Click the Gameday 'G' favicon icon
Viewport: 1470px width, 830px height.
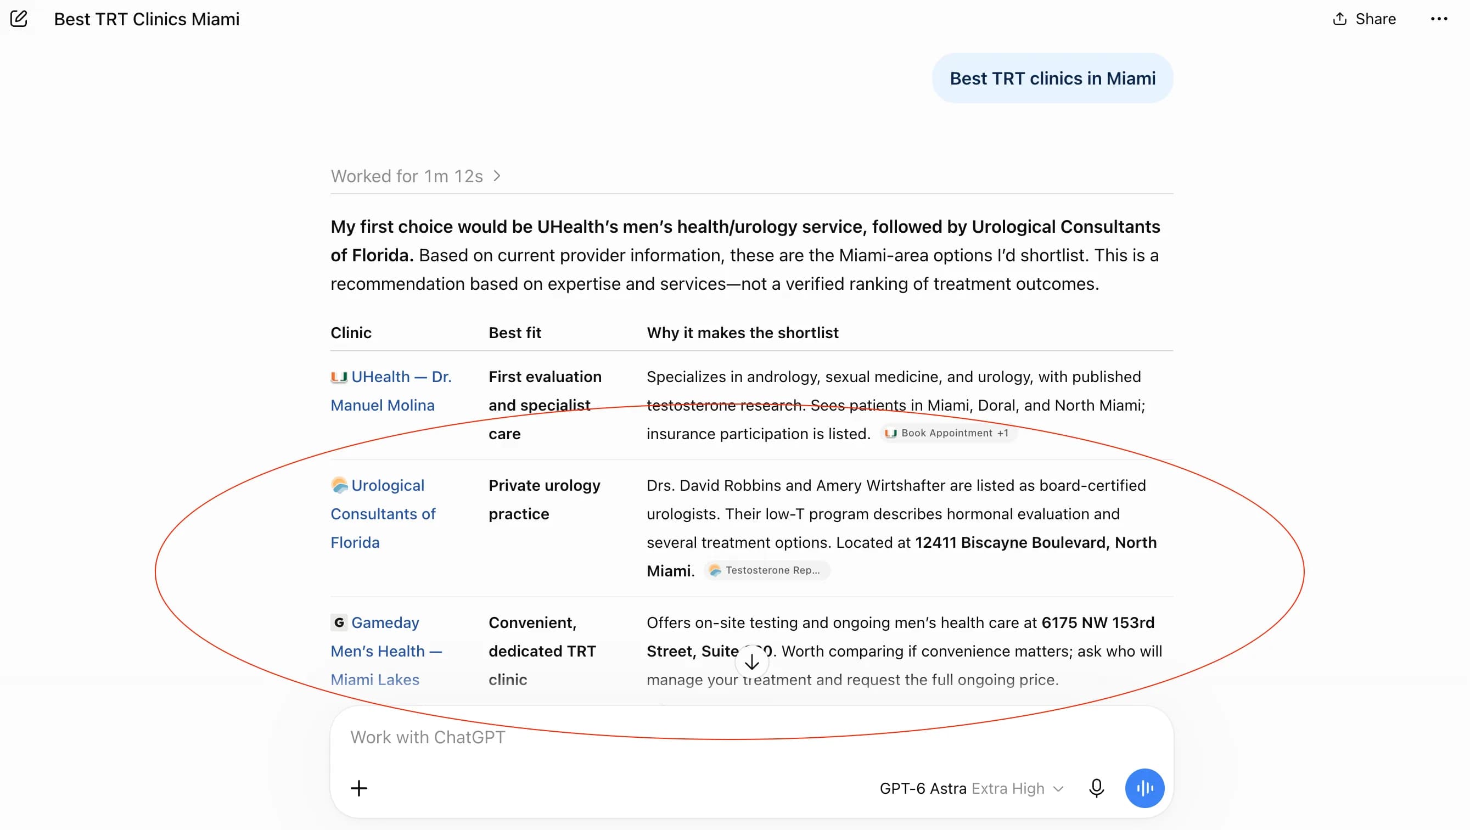(x=339, y=622)
